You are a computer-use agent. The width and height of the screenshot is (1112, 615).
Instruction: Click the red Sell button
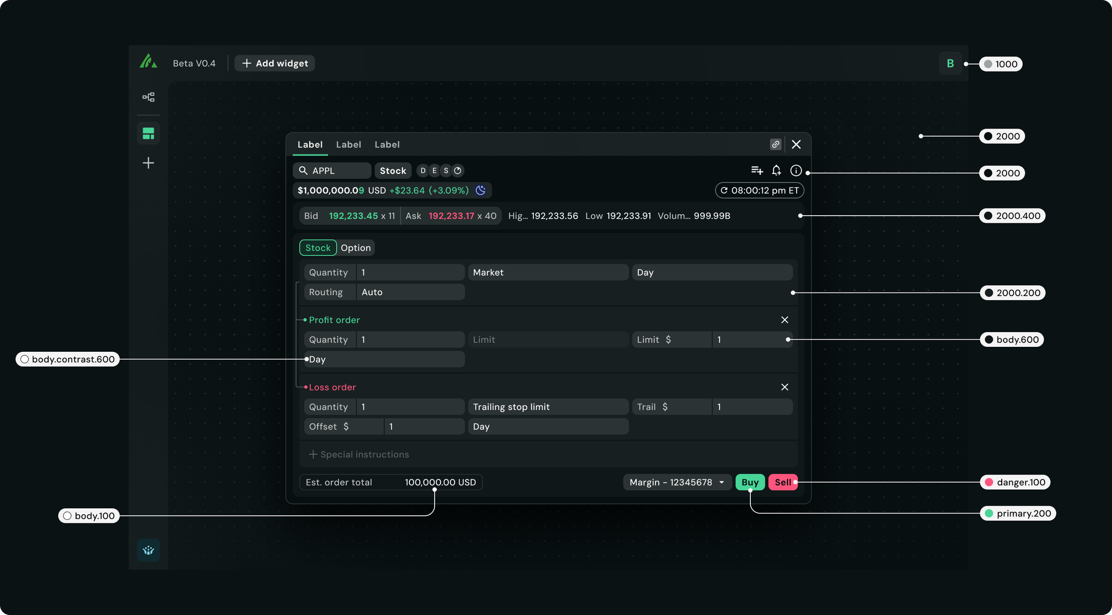coord(783,482)
